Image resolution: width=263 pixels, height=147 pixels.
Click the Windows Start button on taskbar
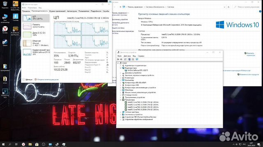(3, 144)
